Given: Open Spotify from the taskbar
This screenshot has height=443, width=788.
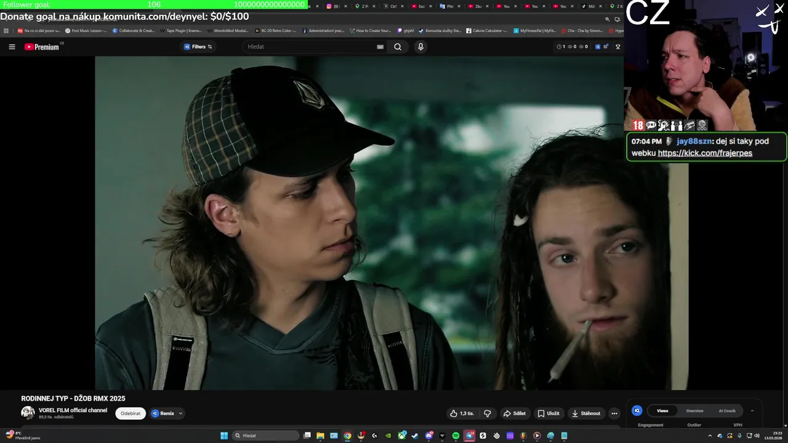Looking at the screenshot, I should [456, 436].
